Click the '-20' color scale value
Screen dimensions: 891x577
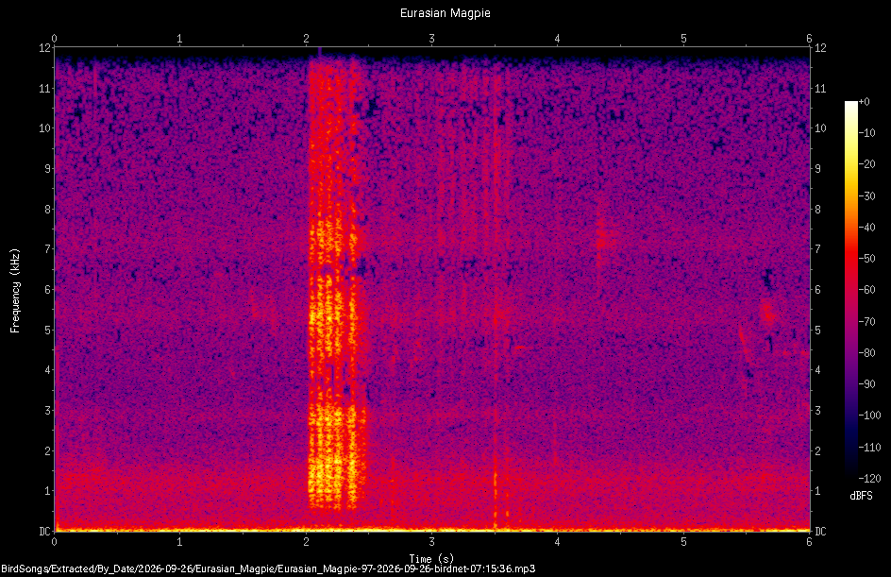click(x=867, y=164)
